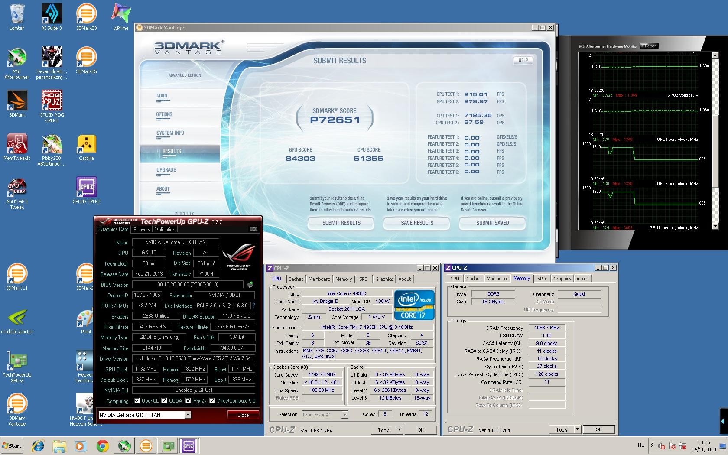
Task: Select the Catzilla desktop shortcut
Action: coord(86,147)
